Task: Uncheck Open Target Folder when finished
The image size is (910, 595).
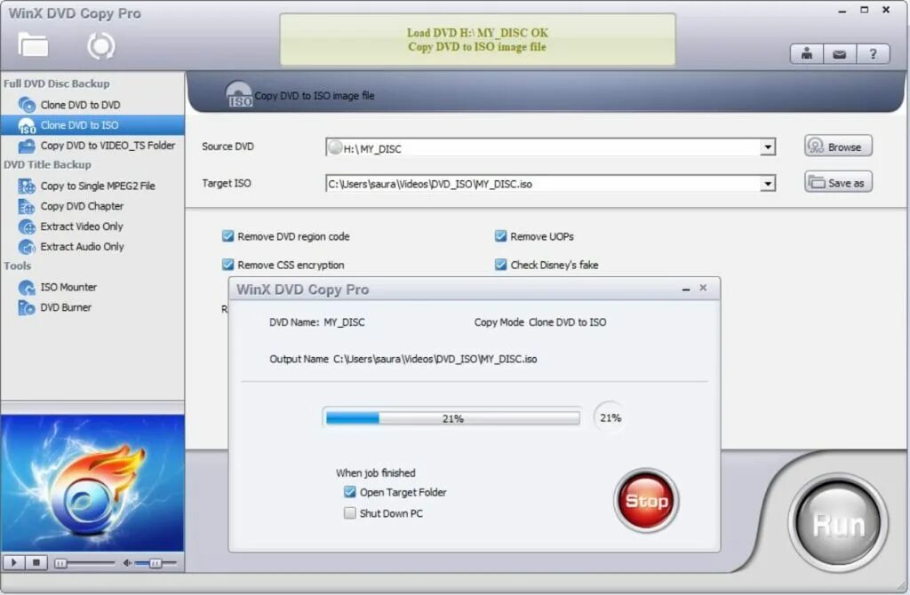Action: tap(349, 492)
